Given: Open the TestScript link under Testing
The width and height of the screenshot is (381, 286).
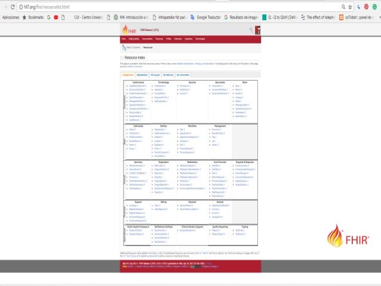Looking at the screenshot, I should pos(240,230).
